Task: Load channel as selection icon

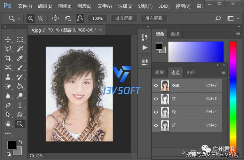Action: click(x=183, y=152)
